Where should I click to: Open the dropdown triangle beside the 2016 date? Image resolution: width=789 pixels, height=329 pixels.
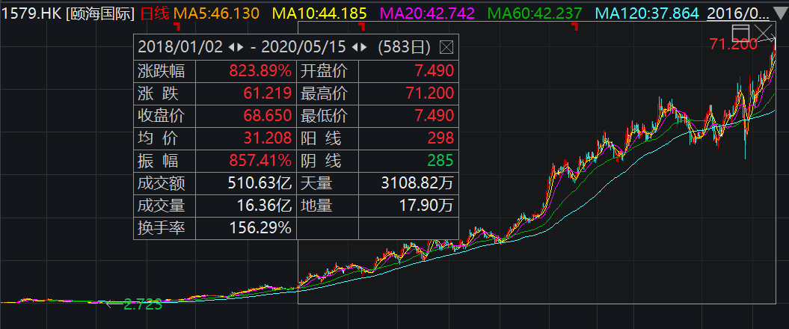click(x=781, y=13)
